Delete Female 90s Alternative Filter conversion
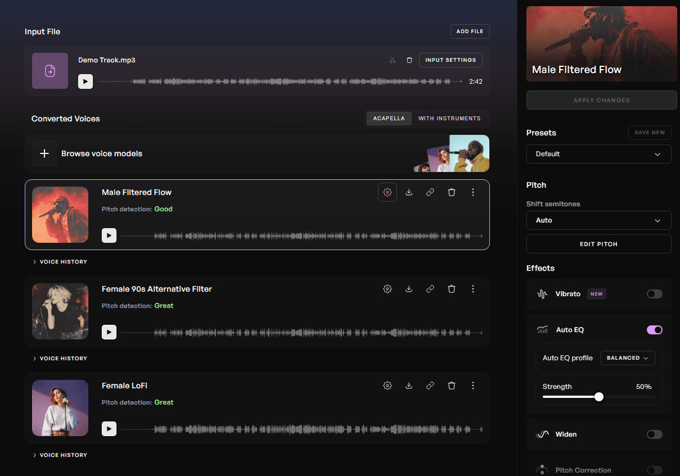680x476 pixels. click(x=452, y=289)
